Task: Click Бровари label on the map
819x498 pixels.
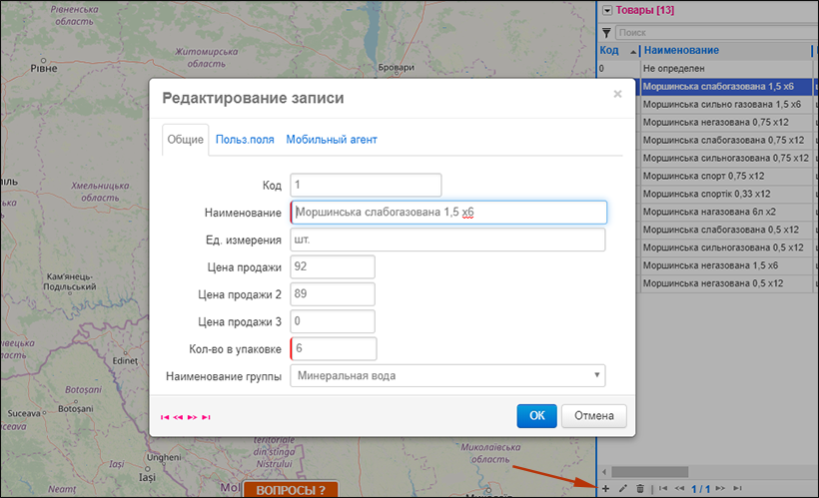Action: (x=397, y=67)
